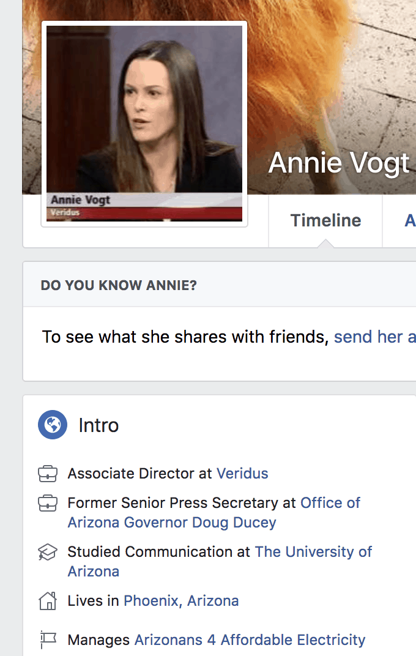Click Annie Vogt caption in profile photo
Screen dimensions: 416x656
point(81,200)
